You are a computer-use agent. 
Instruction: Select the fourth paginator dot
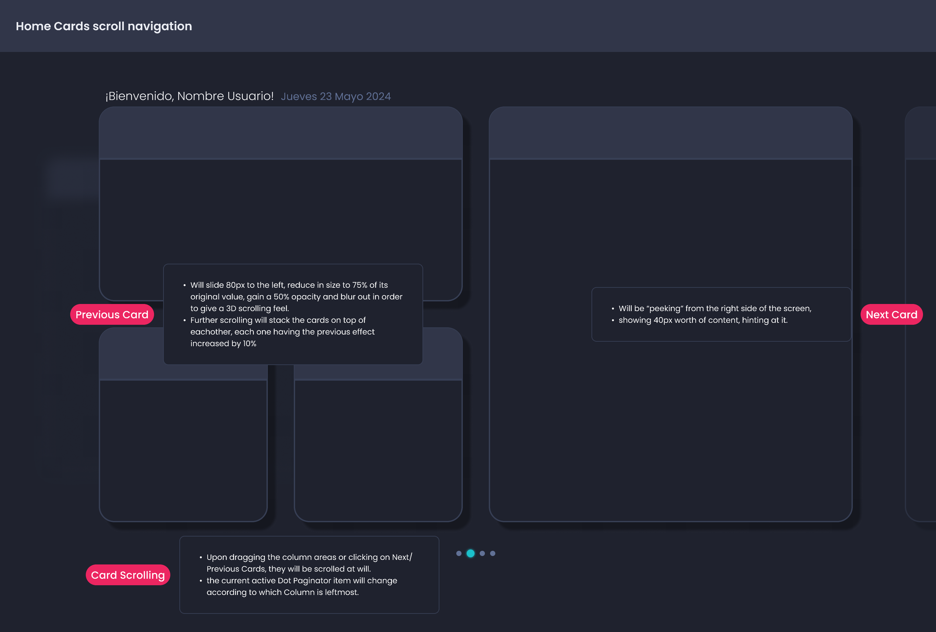pyautogui.click(x=493, y=553)
